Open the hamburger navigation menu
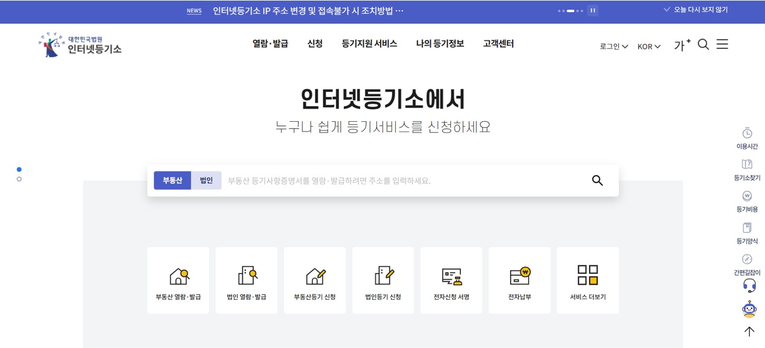This screenshot has height=348, width=765. pos(722,44)
